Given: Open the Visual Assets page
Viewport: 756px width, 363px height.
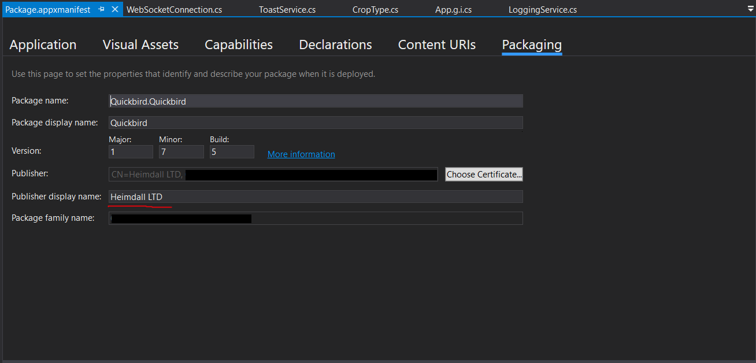Looking at the screenshot, I should 140,45.
